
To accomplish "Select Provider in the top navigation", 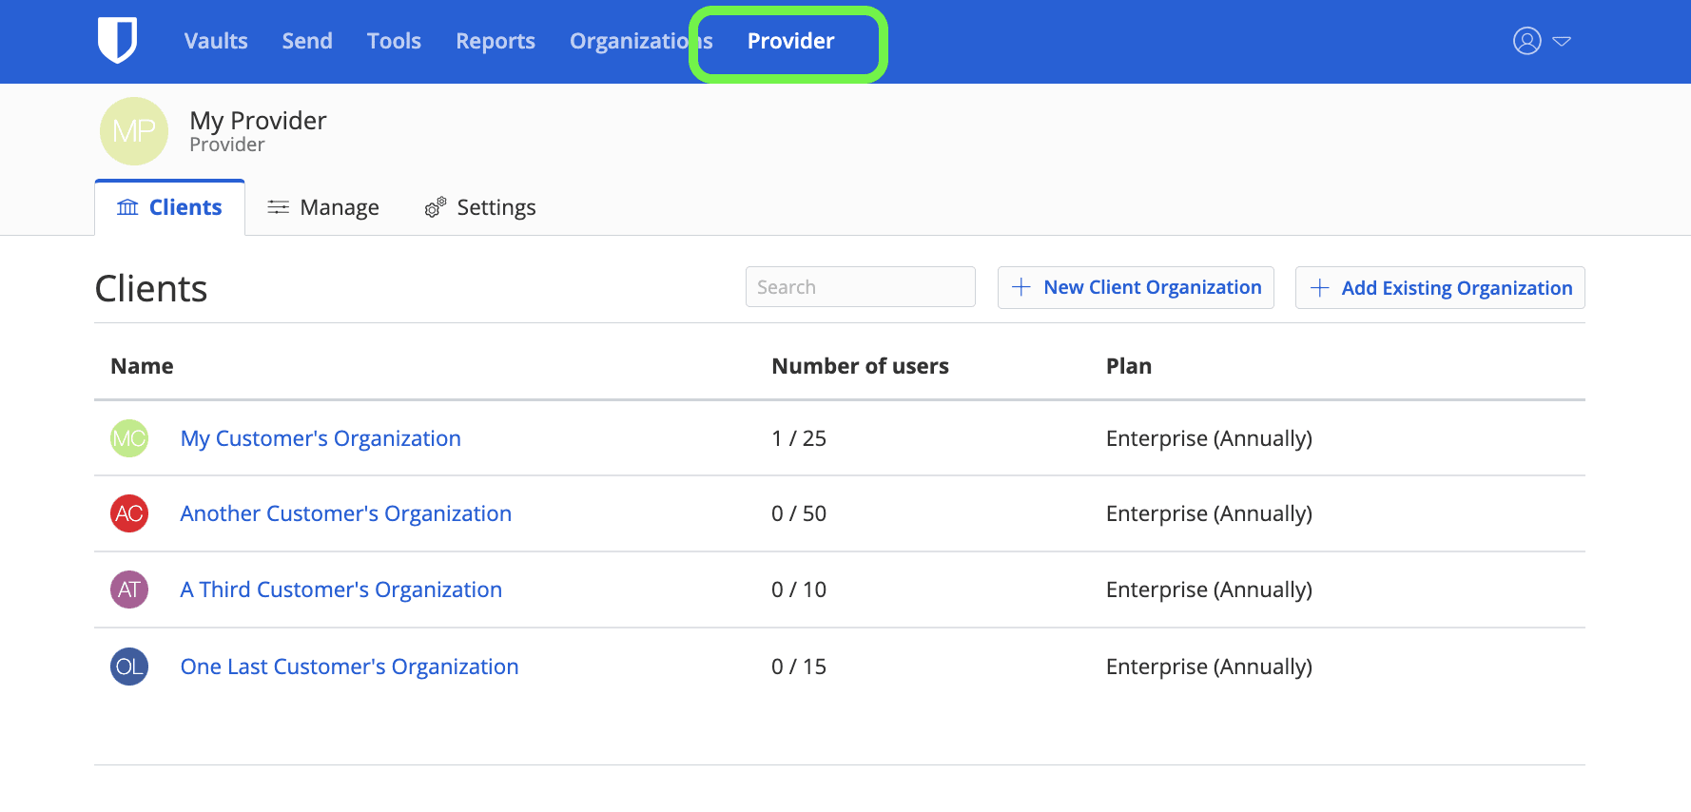I will point(790,41).
